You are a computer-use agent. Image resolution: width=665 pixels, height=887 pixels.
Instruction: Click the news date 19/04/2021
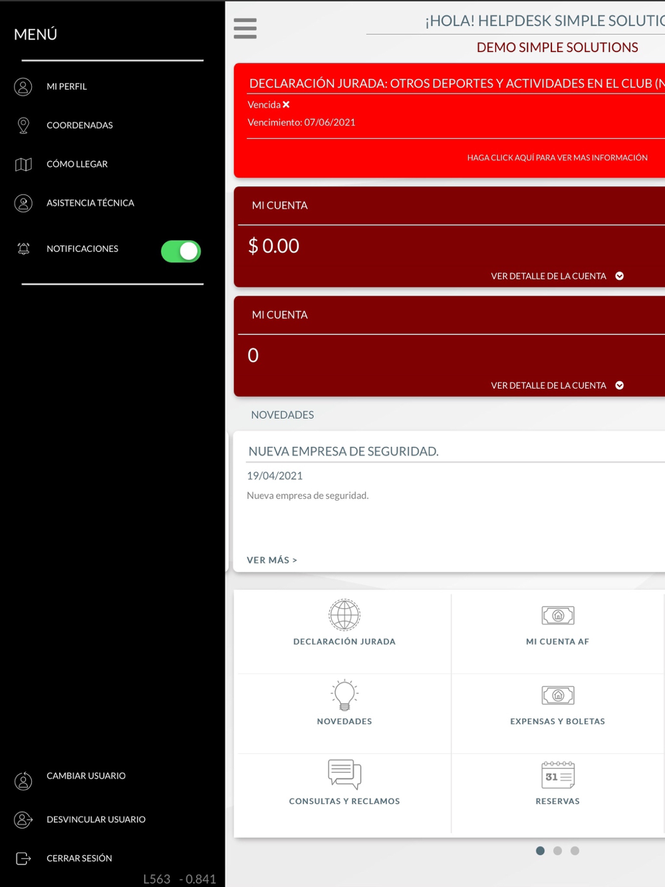[x=275, y=475]
